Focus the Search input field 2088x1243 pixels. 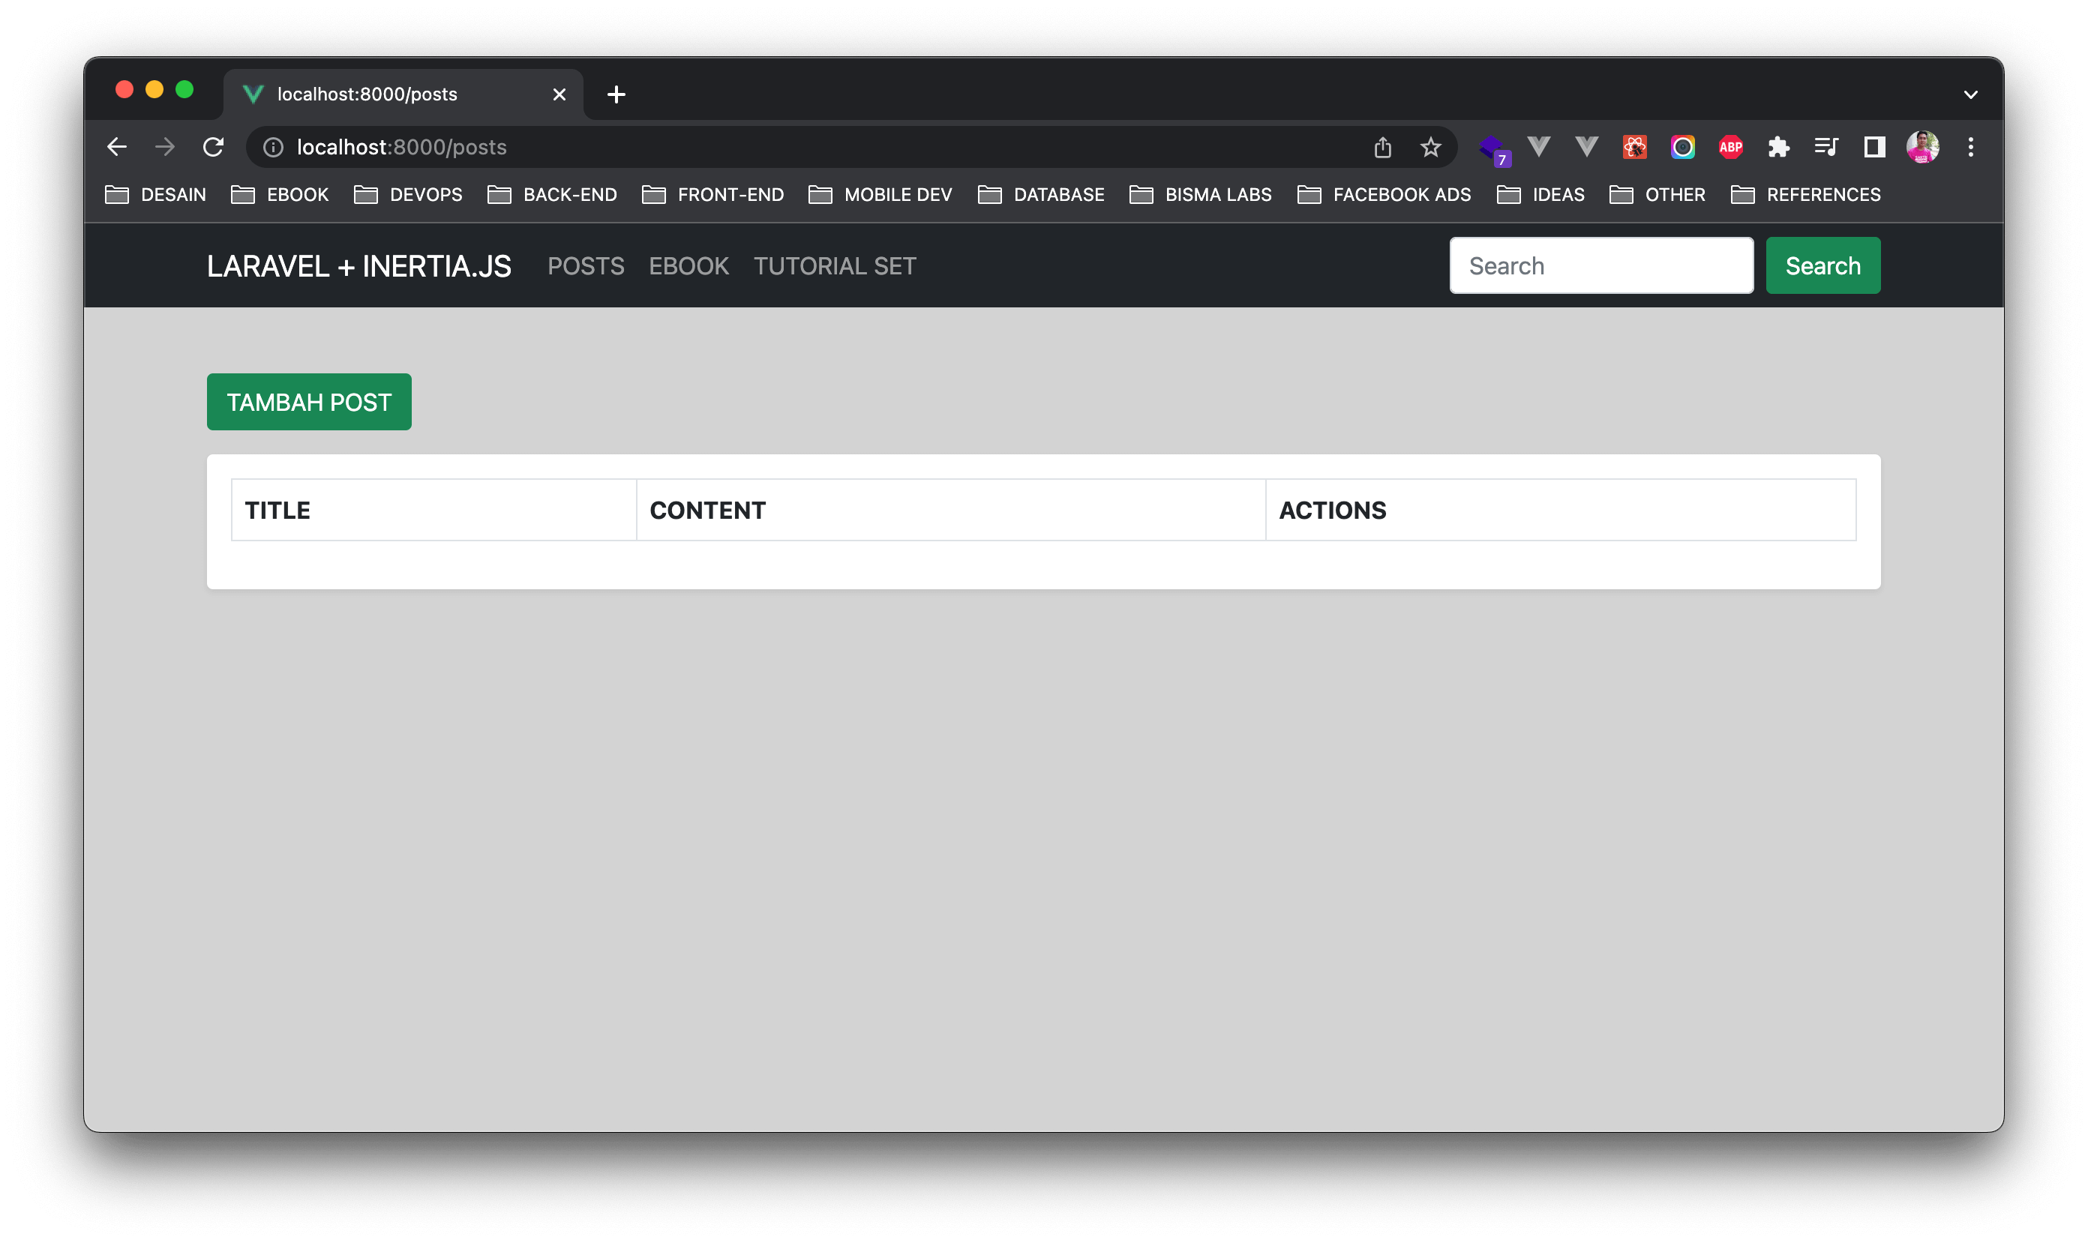coord(1601,266)
